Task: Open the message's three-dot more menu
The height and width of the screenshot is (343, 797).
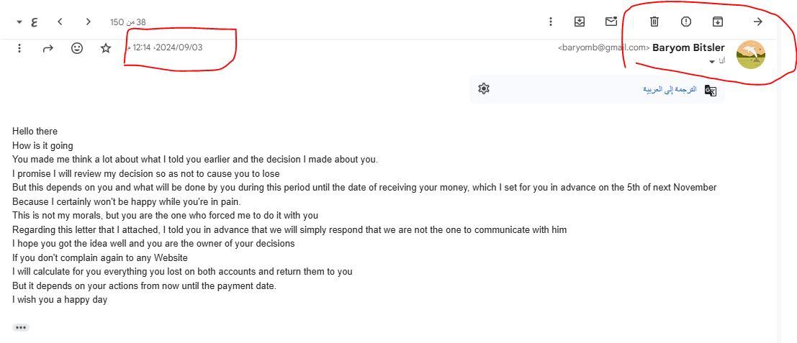Action: 19,48
